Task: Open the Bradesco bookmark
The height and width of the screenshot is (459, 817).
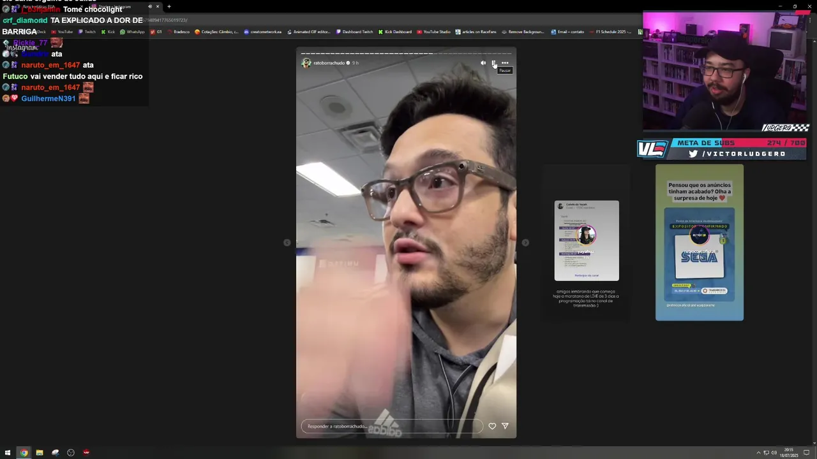Action: pyautogui.click(x=178, y=32)
